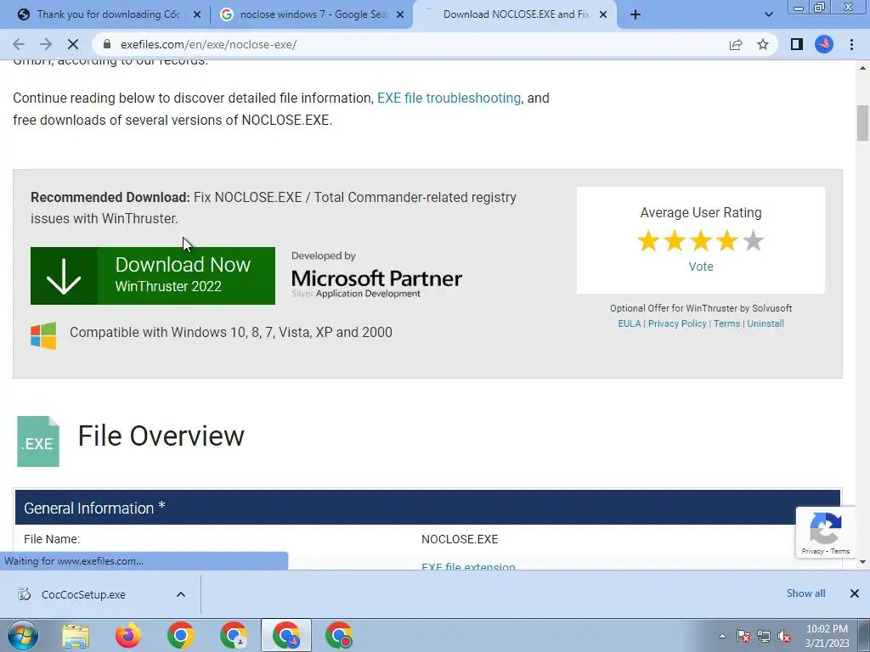Open the Privacy Policy link
The height and width of the screenshot is (652, 870).
coord(677,323)
